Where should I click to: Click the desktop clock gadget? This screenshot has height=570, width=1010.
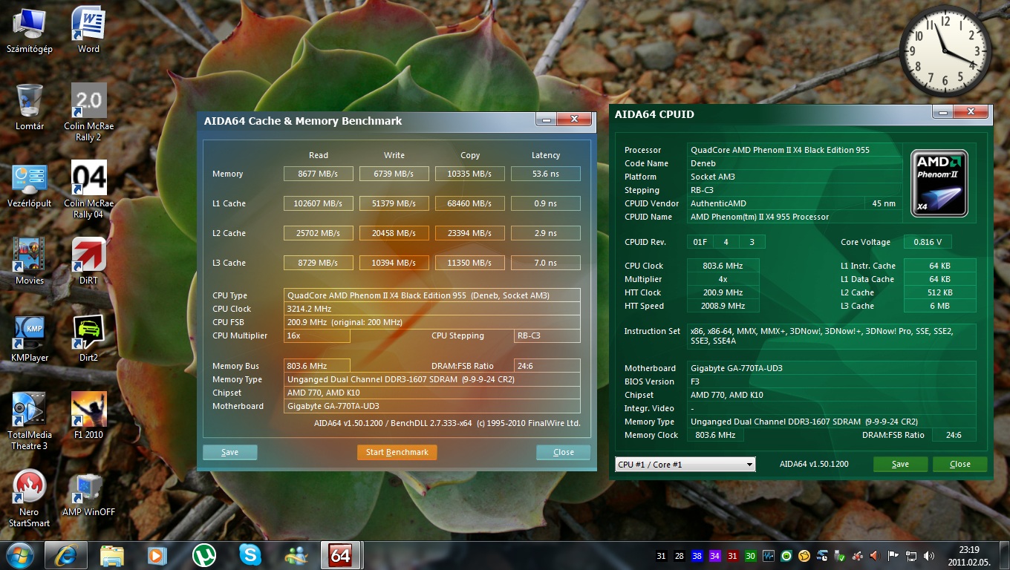tap(945, 50)
